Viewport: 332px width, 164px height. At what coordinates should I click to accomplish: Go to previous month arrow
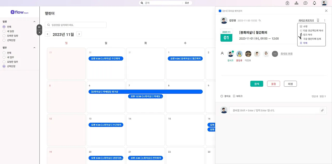tap(47, 34)
